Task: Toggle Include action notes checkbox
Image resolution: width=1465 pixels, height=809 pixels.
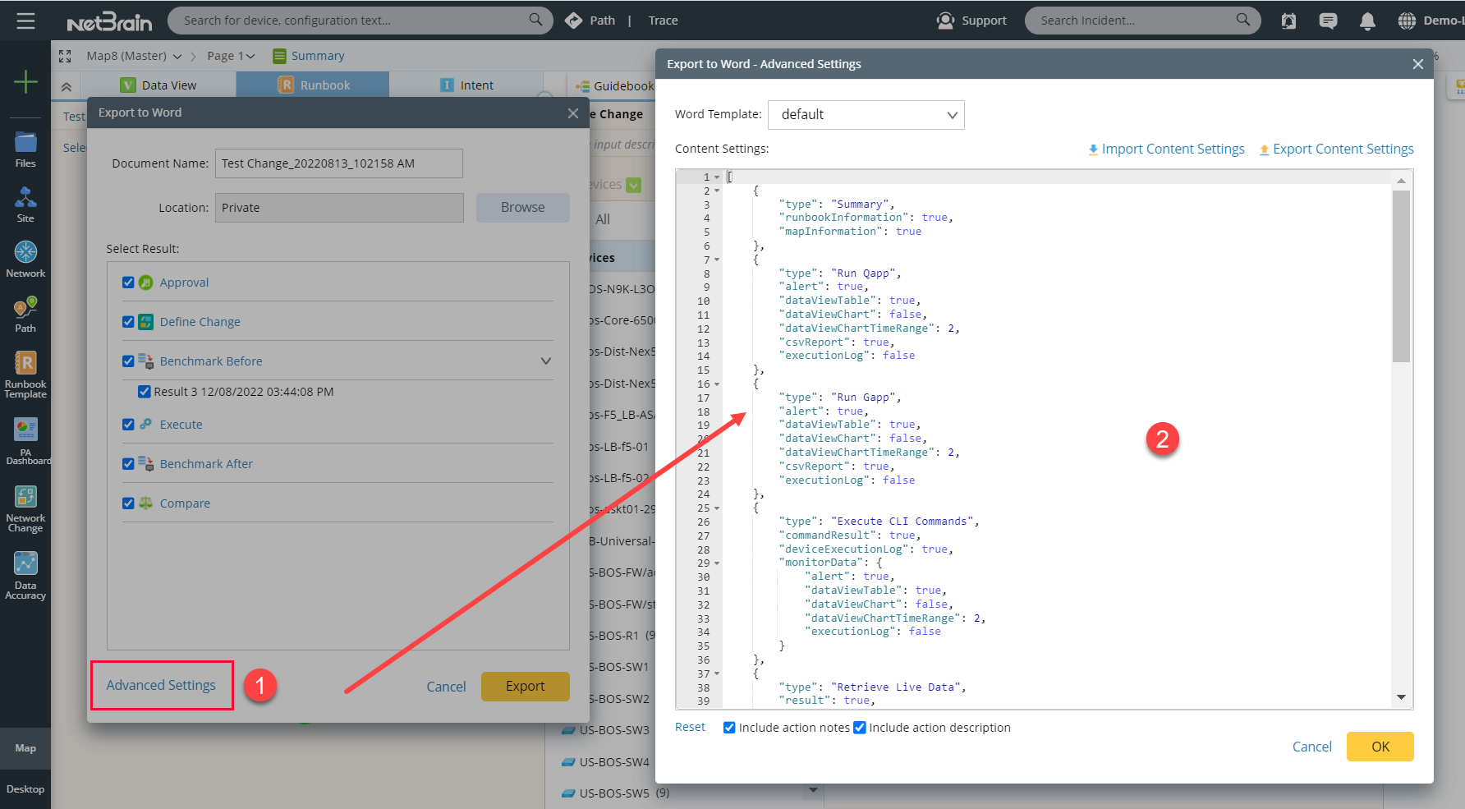Action: click(x=729, y=728)
